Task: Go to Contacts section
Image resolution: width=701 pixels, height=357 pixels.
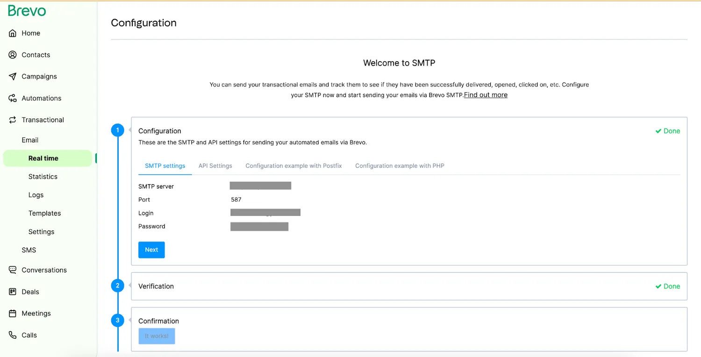Action: (36, 55)
